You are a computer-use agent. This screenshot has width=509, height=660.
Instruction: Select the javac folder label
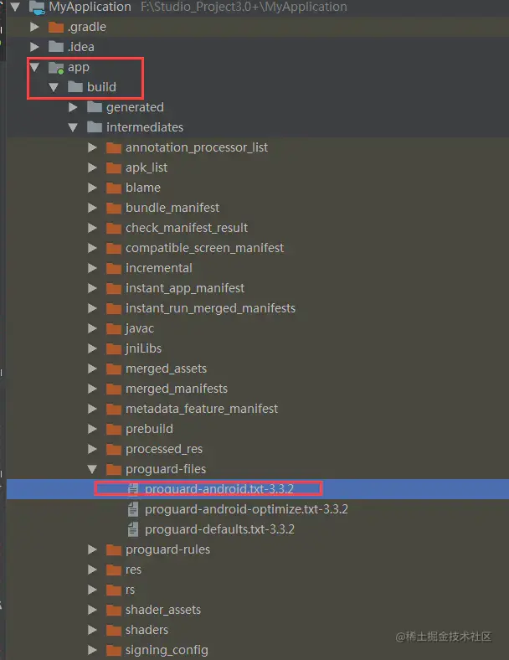pyautogui.click(x=140, y=328)
